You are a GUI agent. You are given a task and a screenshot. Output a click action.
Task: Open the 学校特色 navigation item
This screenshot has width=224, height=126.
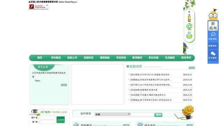coord(121,58)
